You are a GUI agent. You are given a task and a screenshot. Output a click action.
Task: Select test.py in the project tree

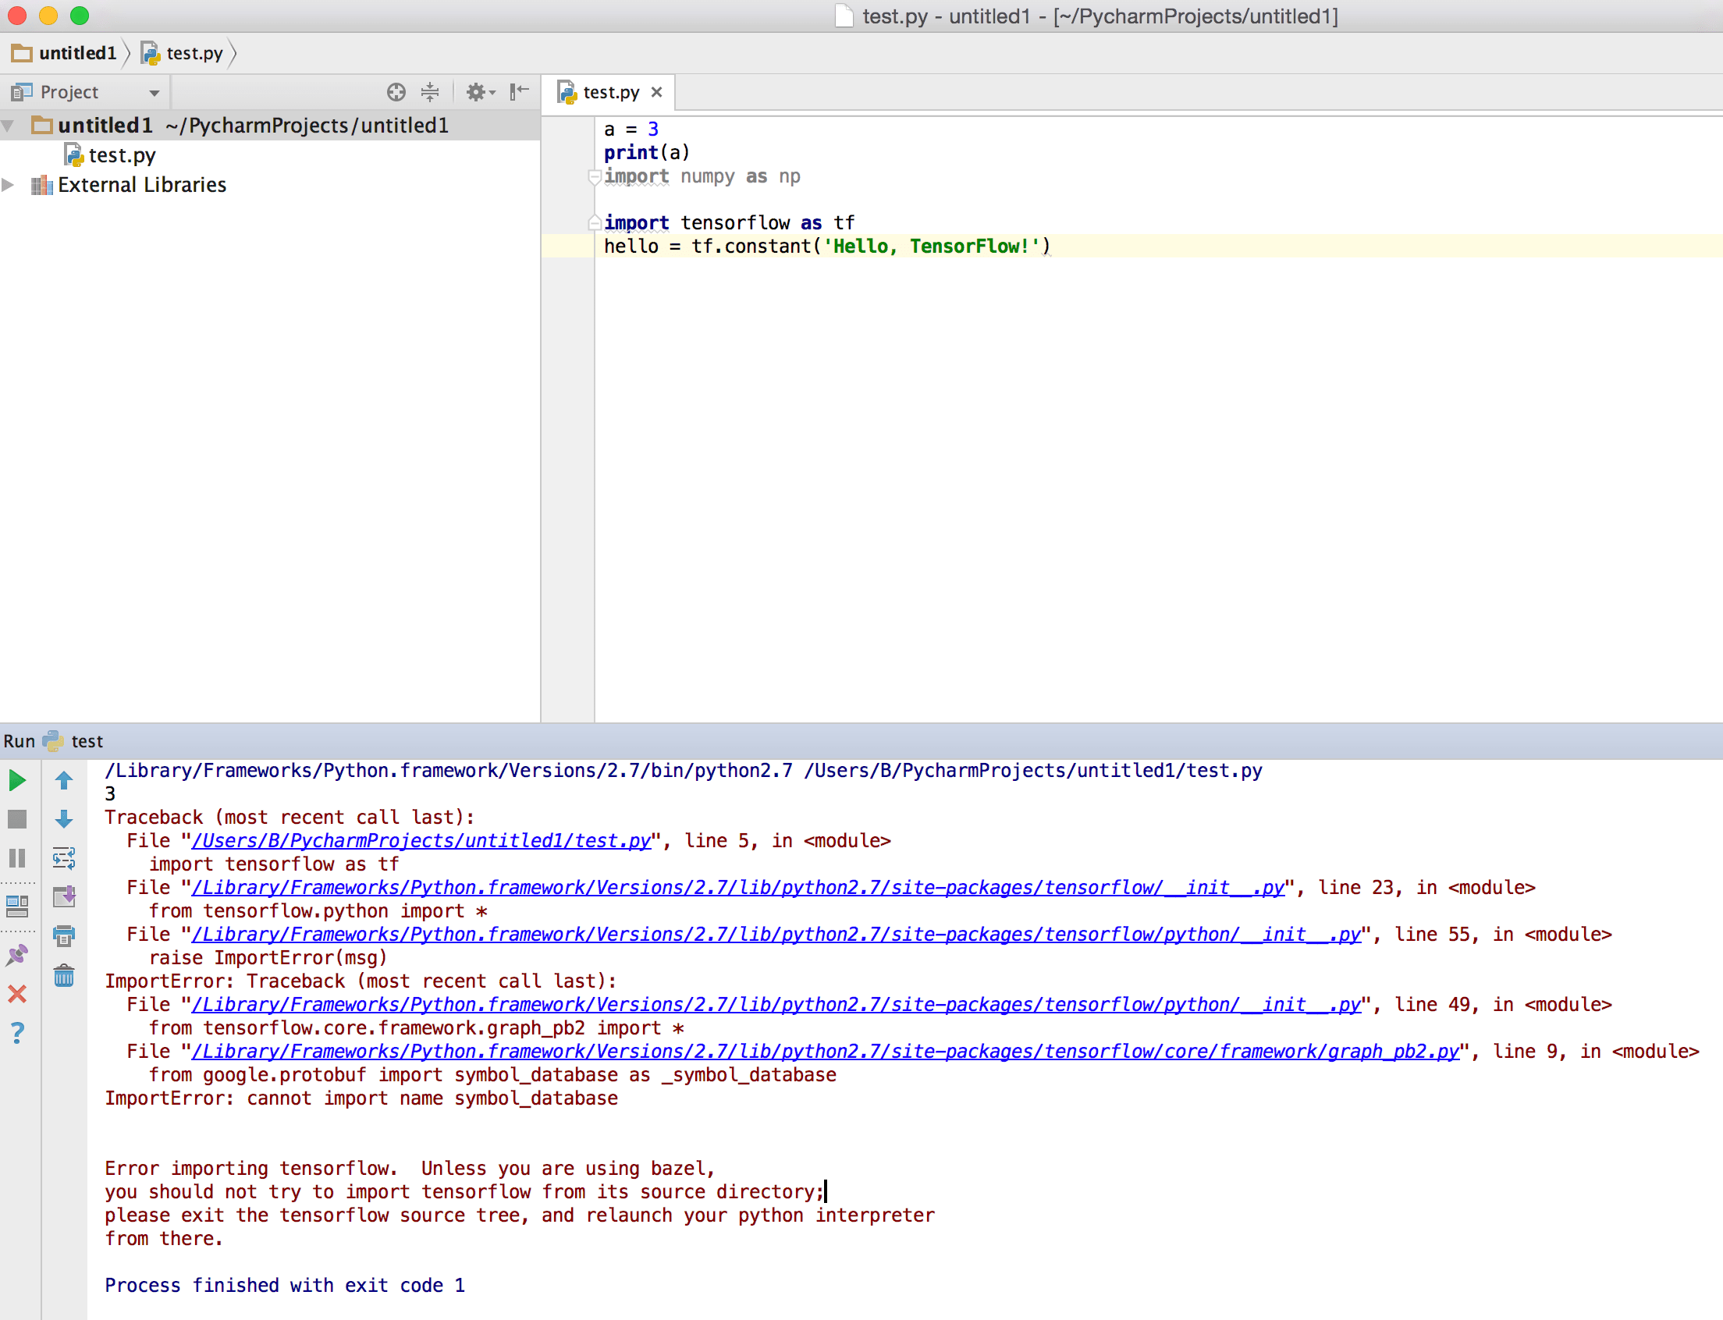(121, 155)
